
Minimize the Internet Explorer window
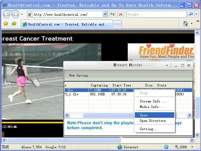(182, 5)
